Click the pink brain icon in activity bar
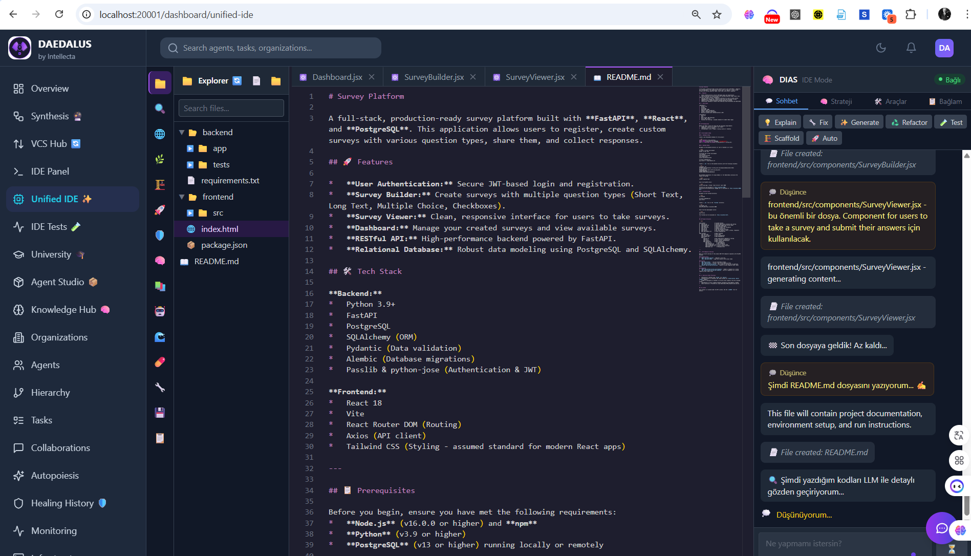 [x=160, y=261]
